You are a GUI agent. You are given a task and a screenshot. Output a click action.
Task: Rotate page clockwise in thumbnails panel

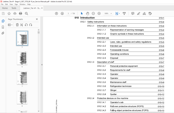tap(31, 25)
